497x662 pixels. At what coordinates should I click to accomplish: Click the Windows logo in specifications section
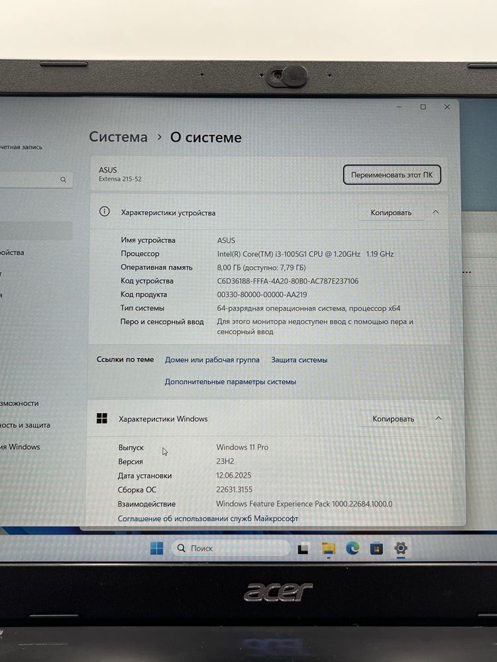click(x=102, y=418)
